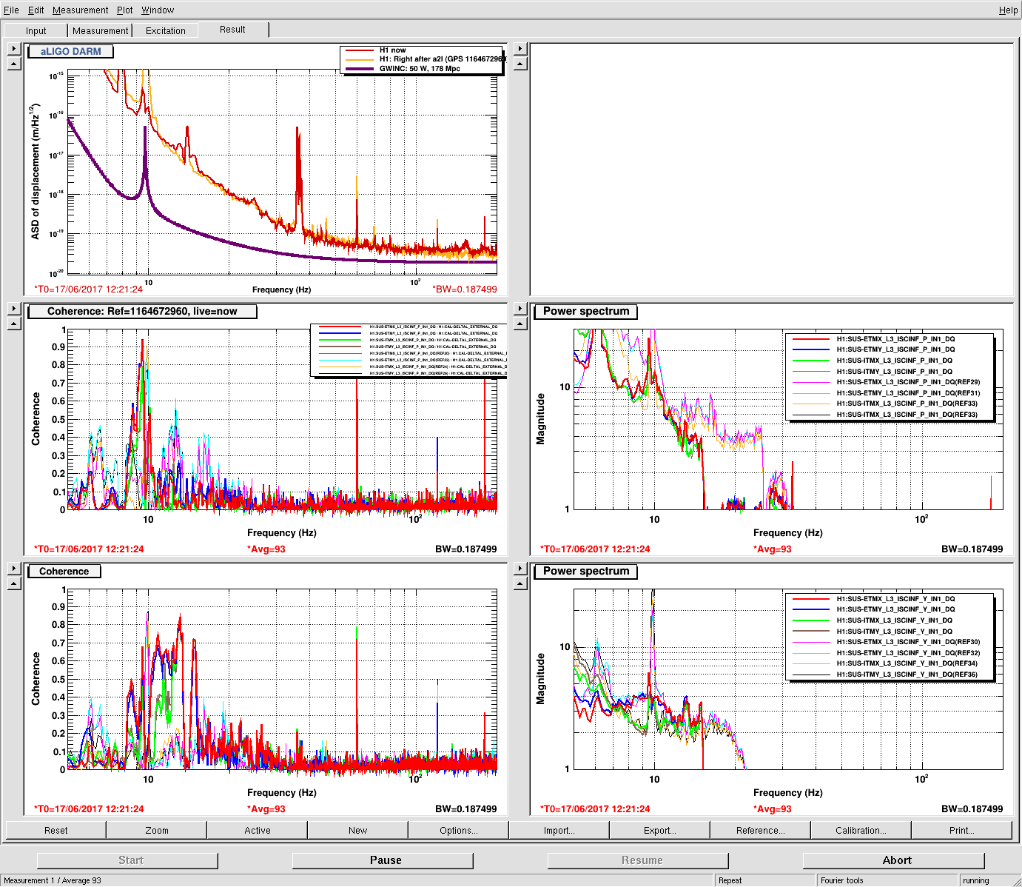Screen dimensions: 1022x887
Task: Abort the measurement
Action: point(894,860)
